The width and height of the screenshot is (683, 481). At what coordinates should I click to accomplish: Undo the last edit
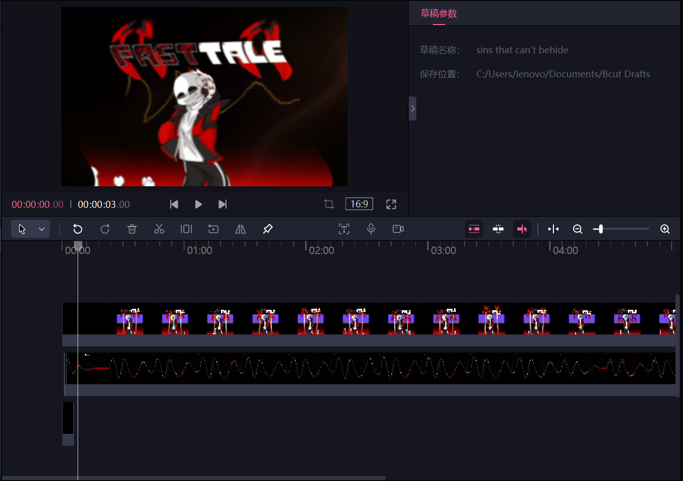78,229
